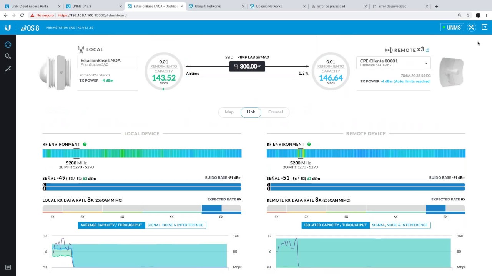Click the browser zoom magnifier icon

pos(459,15)
